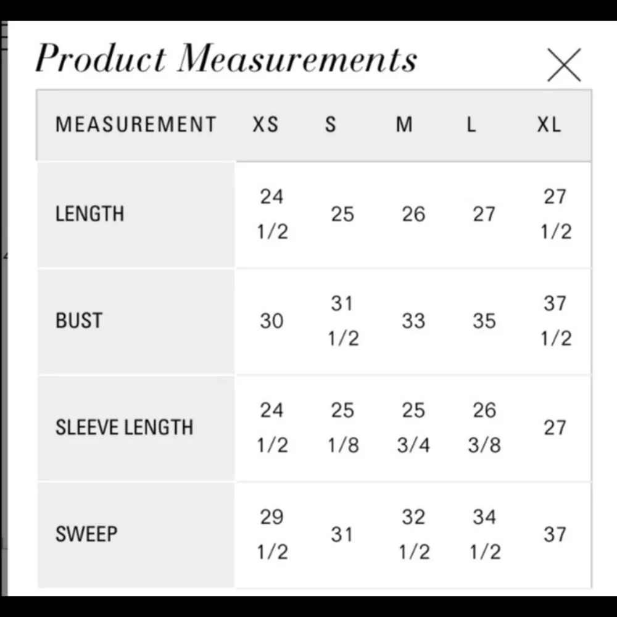This screenshot has height=617, width=617.
Task: Click the M size column header
Action: 404,125
